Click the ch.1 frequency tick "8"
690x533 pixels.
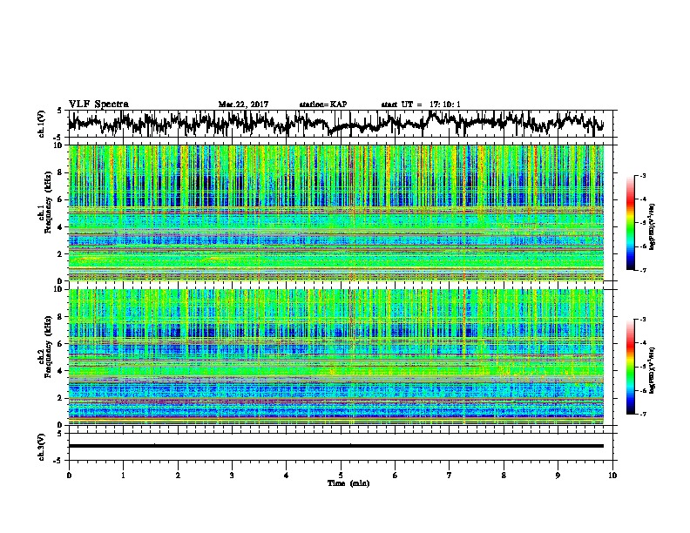[61, 172]
